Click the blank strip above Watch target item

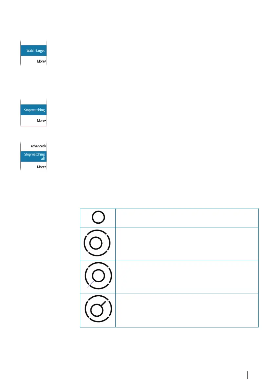coord(33,43)
